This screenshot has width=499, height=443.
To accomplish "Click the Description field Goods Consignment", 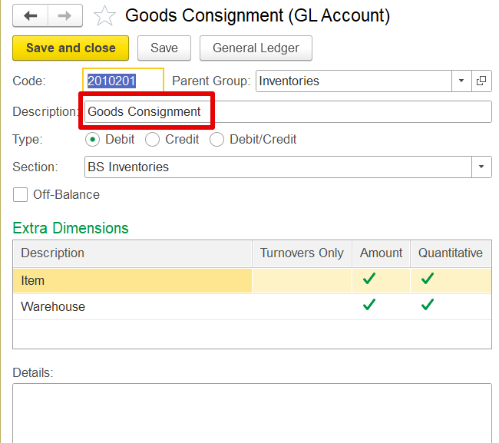I will 288,111.
